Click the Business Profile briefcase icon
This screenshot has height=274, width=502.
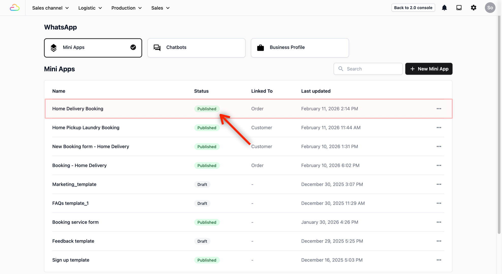(x=260, y=48)
